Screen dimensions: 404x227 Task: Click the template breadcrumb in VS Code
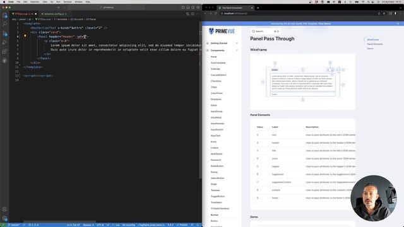[61, 20]
